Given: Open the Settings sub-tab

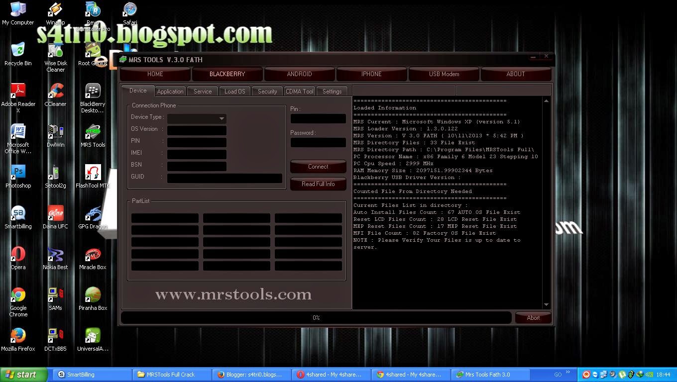Looking at the screenshot, I should (332, 92).
